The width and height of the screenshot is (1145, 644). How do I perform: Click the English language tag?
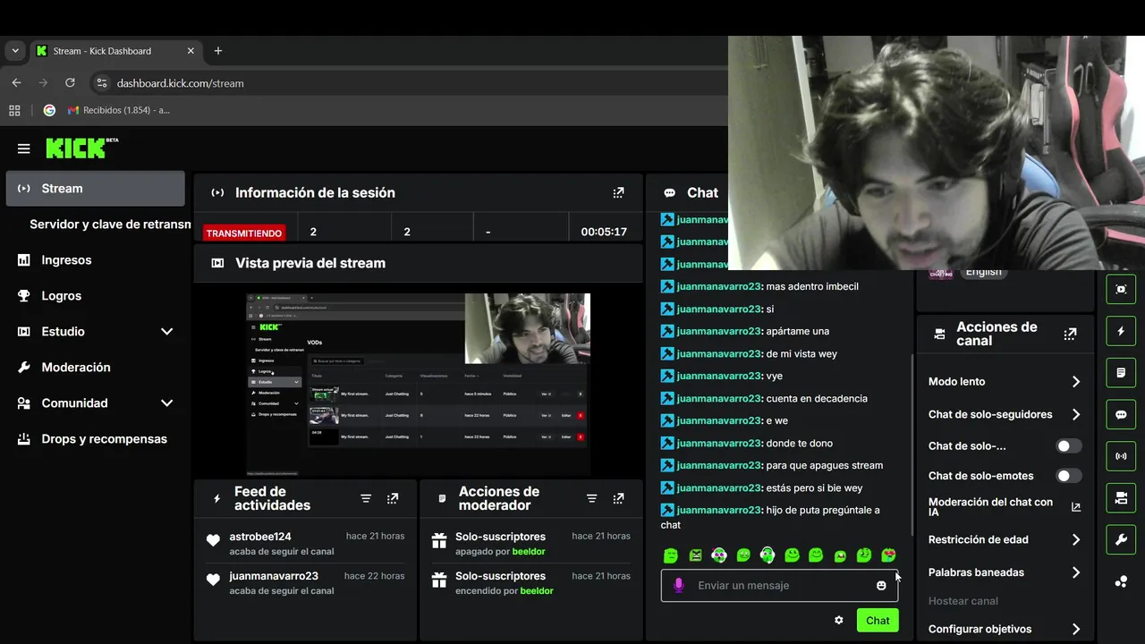(984, 272)
